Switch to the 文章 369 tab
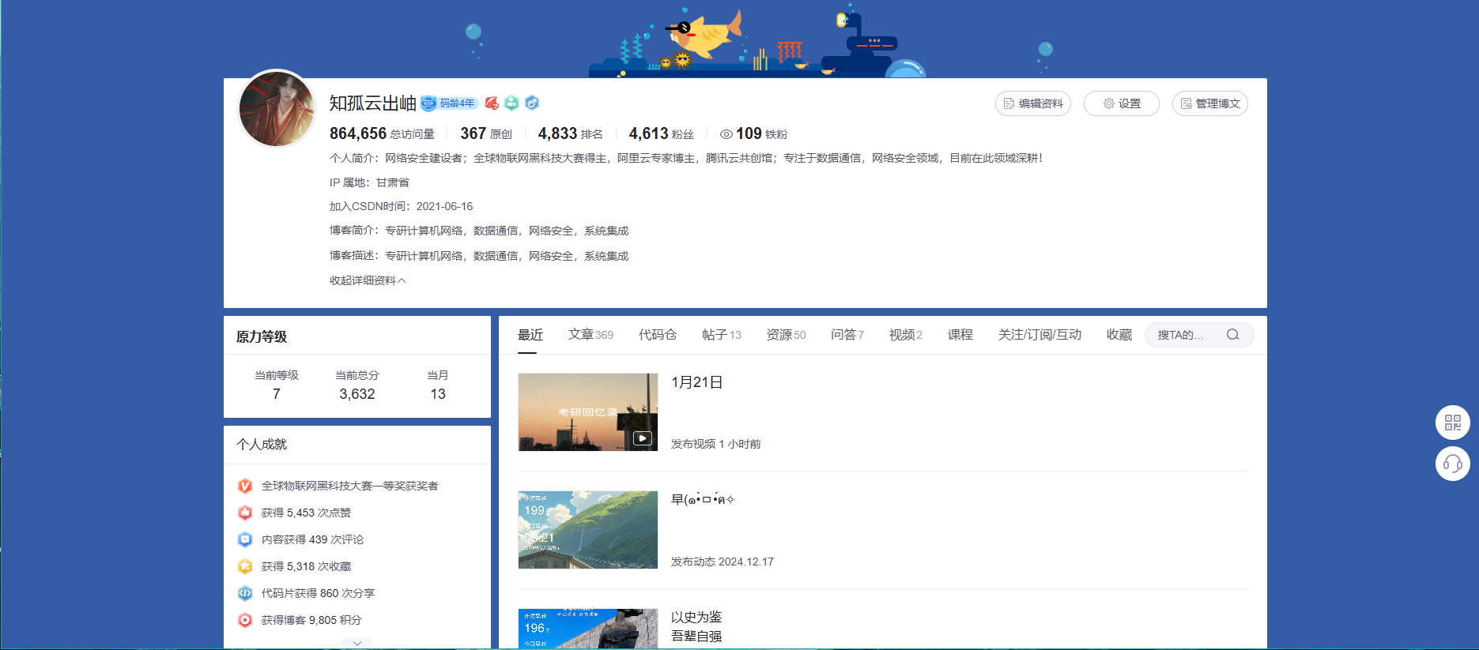The height and width of the screenshot is (650, 1479). pyautogui.click(x=590, y=335)
